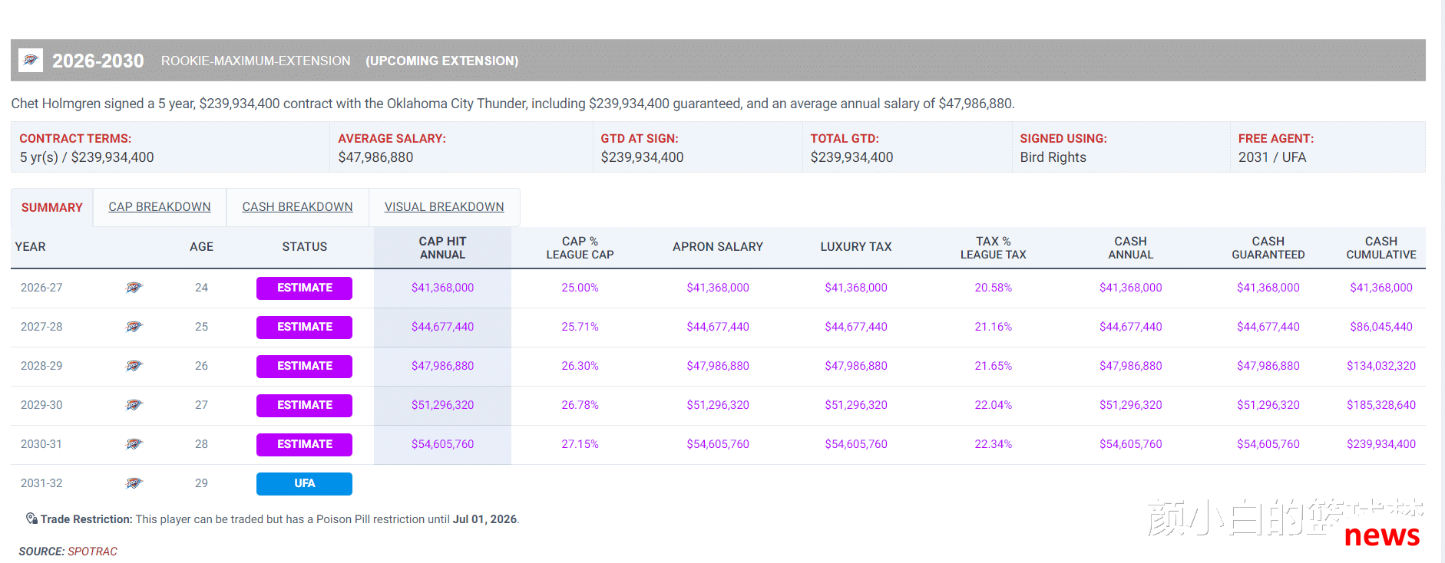Click the UFA badge for 2031-32
Image resolution: width=1445 pixels, height=563 pixels.
(304, 483)
